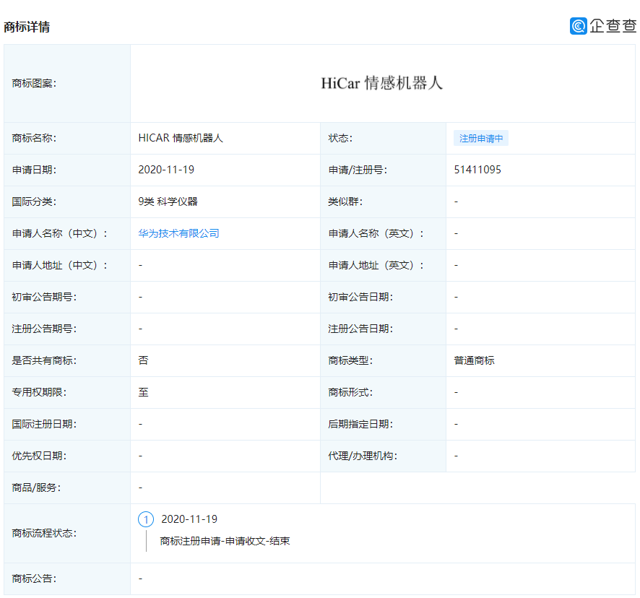
Task: Click the Qichacha logo icon
Action: [x=578, y=26]
